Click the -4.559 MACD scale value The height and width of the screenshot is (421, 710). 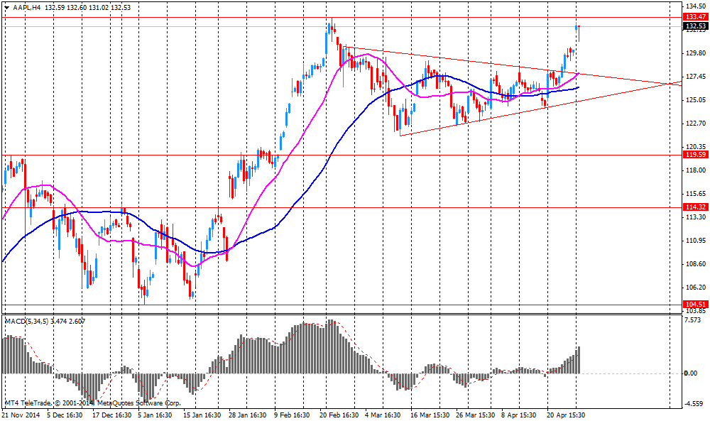[x=694, y=404]
